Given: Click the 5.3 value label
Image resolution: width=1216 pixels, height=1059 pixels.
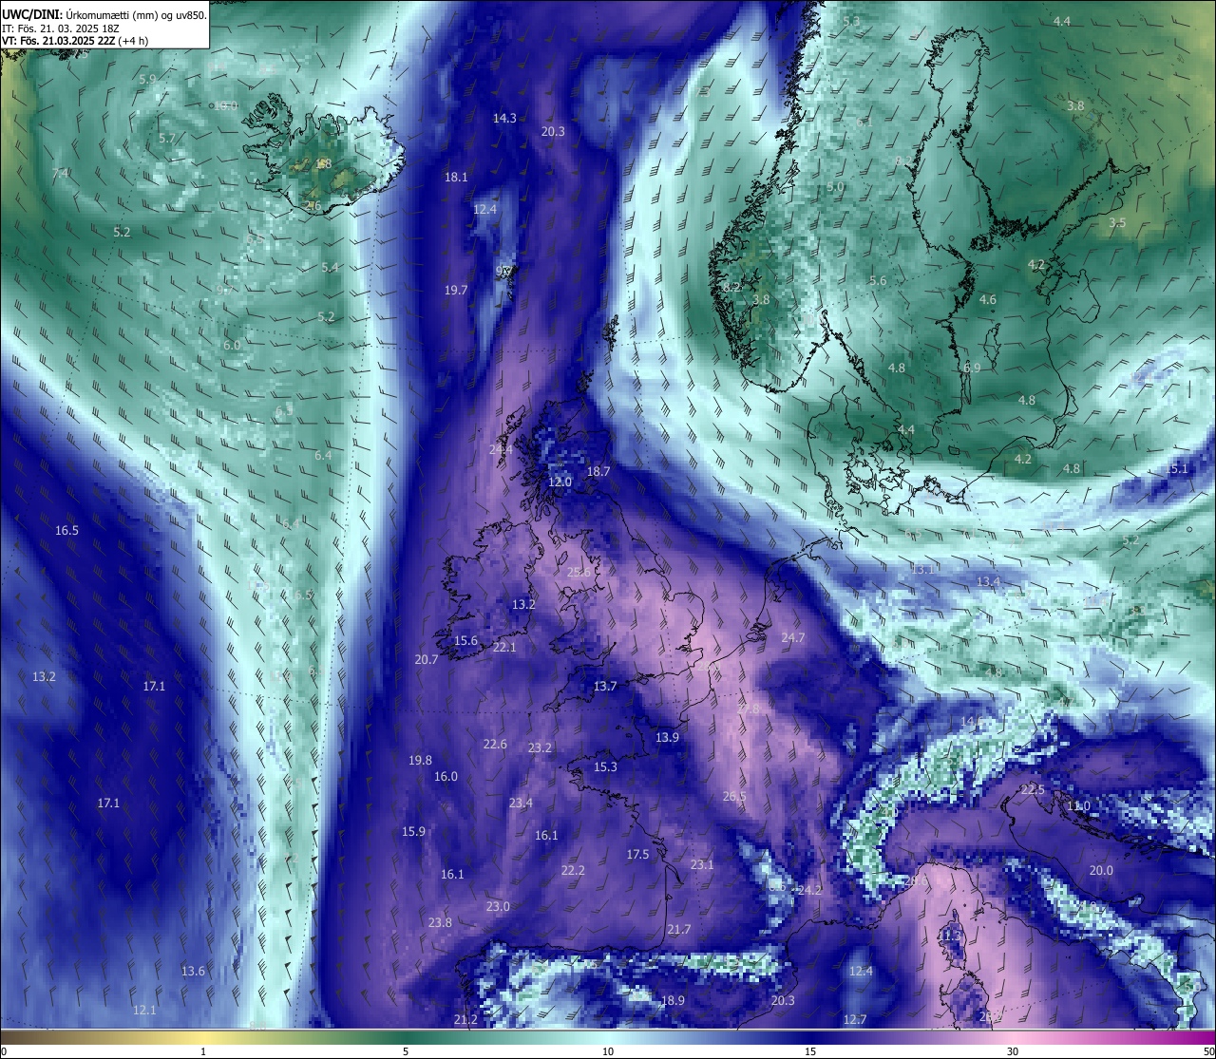Looking at the screenshot, I should click(x=851, y=22).
